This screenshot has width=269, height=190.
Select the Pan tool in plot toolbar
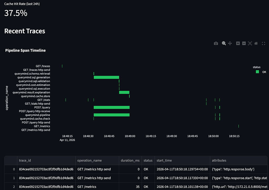click(x=230, y=43)
